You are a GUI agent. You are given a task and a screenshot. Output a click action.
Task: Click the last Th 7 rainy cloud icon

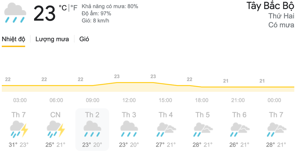coord(277,130)
